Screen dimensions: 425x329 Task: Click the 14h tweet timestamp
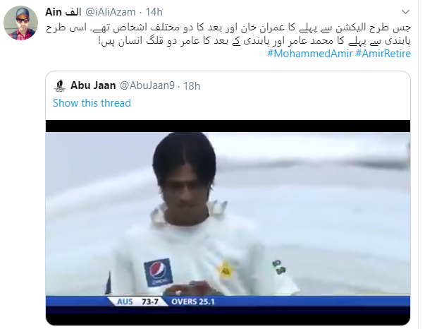(x=154, y=12)
